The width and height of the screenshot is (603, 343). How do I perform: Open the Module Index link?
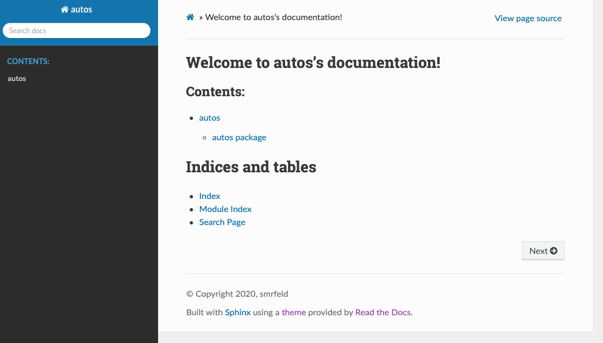point(225,209)
